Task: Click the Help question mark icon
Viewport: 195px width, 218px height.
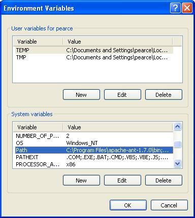Action: pos(175,8)
